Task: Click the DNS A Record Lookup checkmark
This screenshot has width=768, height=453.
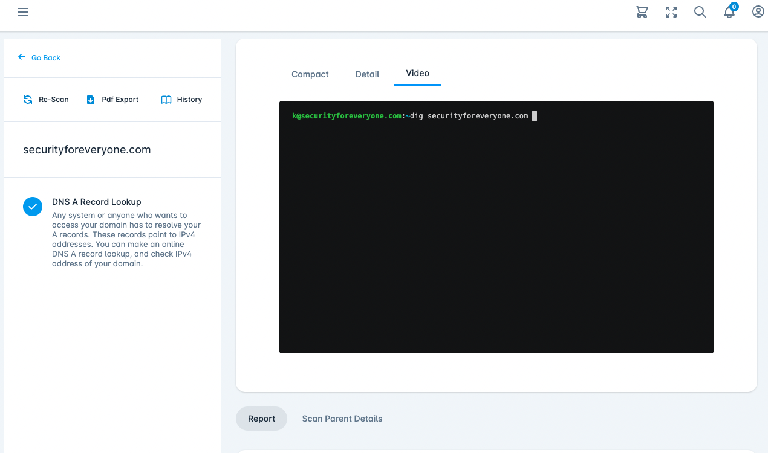Action: 33,207
